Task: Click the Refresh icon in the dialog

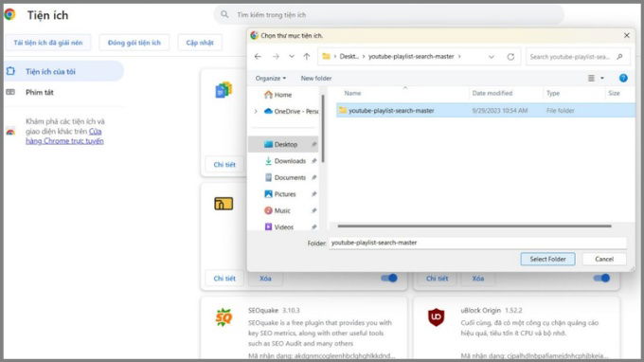Action: [x=510, y=57]
